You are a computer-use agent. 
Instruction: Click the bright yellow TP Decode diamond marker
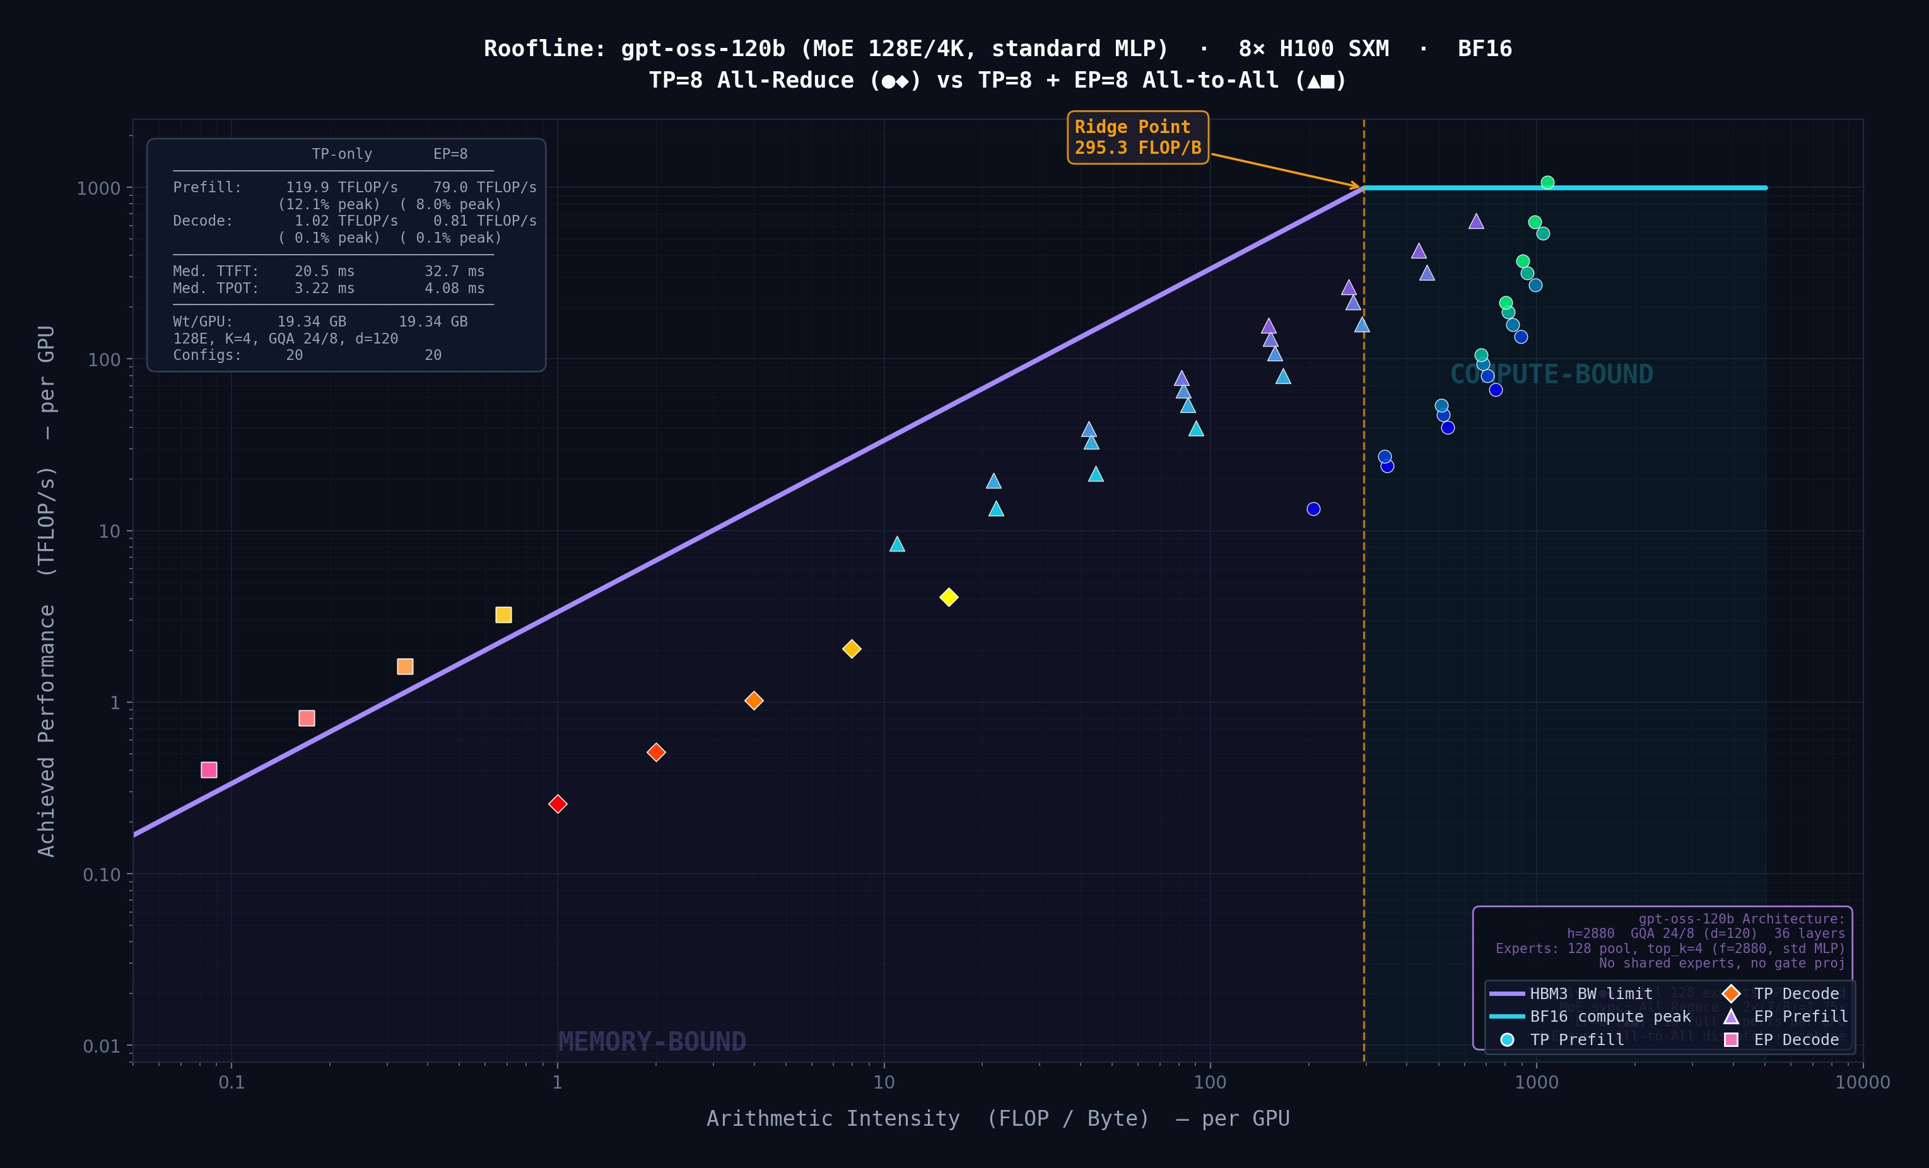[x=949, y=597]
